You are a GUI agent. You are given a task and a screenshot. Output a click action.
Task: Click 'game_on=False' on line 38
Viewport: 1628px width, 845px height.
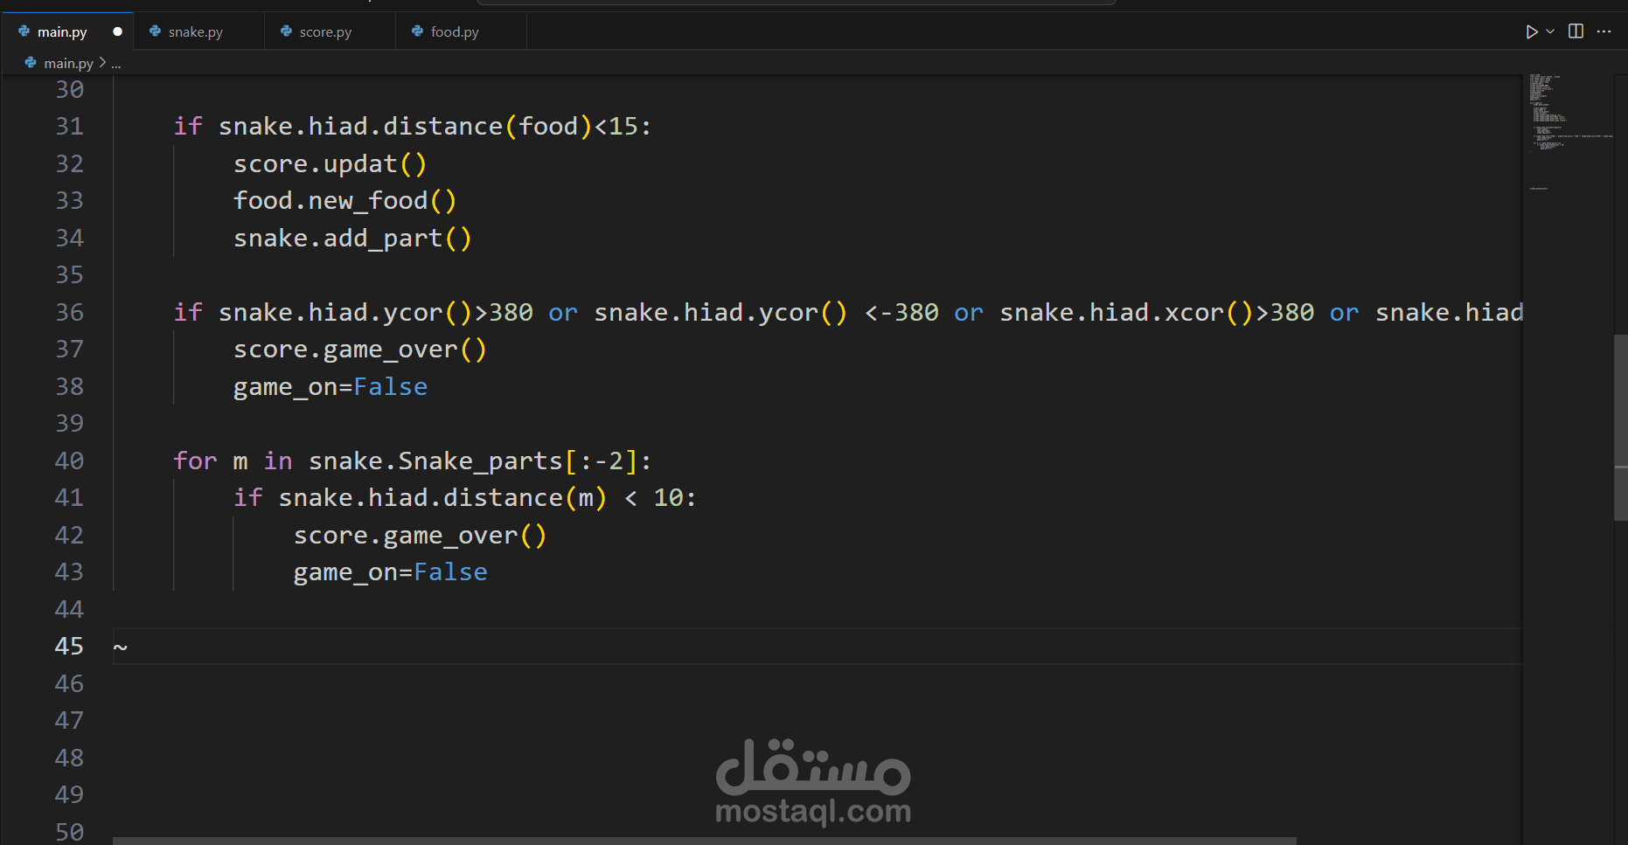(330, 387)
